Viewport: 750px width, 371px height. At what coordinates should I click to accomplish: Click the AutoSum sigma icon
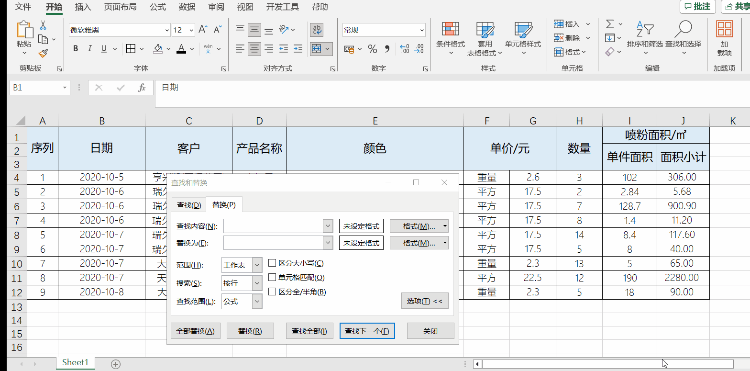coord(610,24)
